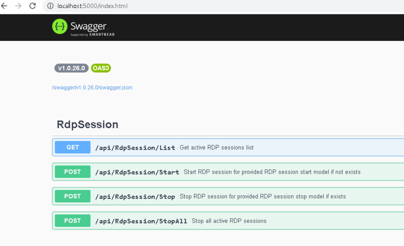Viewport: 404px width, 246px height.
Task: Open the swagger.json link
Action: 92,88
